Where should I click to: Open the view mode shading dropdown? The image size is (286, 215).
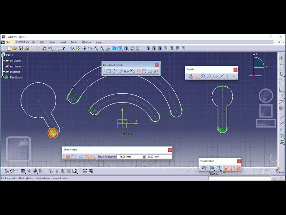pyautogui.click(x=129, y=51)
